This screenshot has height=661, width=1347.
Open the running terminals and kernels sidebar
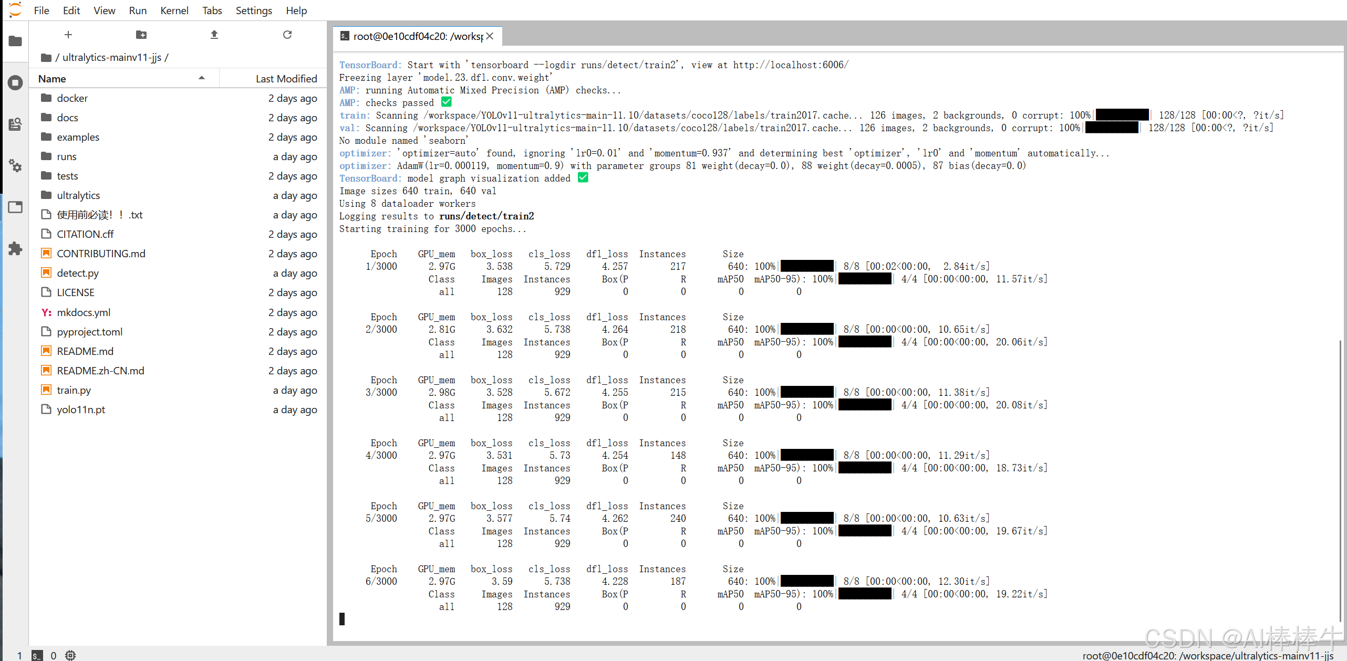click(15, 82)
